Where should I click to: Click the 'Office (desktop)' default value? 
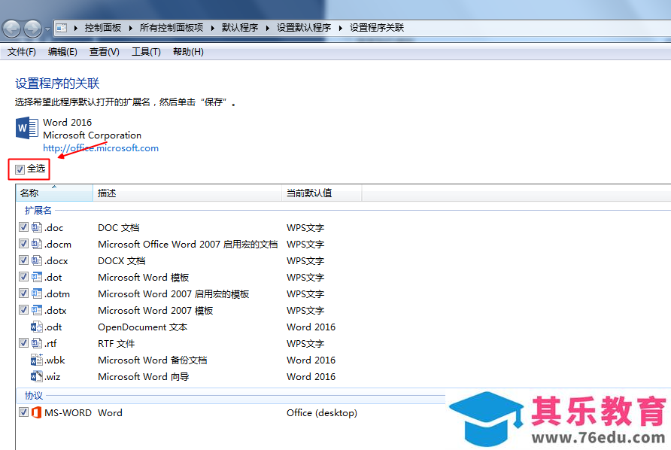pos(322,412)
